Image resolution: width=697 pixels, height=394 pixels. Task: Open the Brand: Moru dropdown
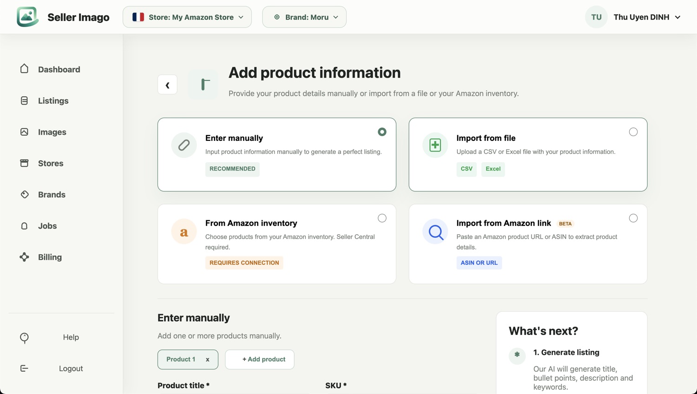tap(304, 17)
